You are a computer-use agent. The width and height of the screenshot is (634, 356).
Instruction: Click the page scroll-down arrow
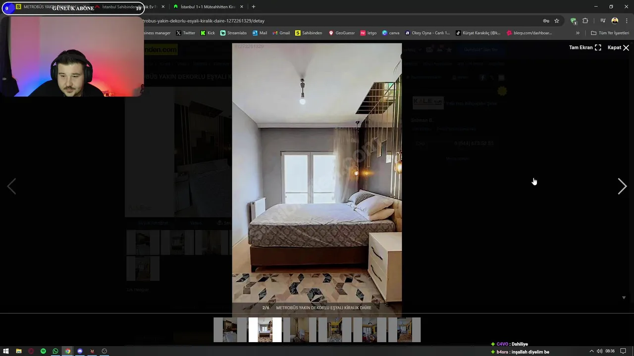[x=624, y=298]
